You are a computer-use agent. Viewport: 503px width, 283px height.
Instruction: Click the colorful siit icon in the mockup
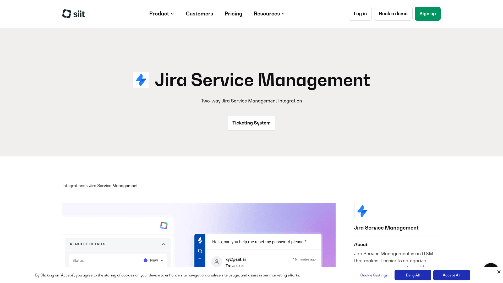pos(164,225)
